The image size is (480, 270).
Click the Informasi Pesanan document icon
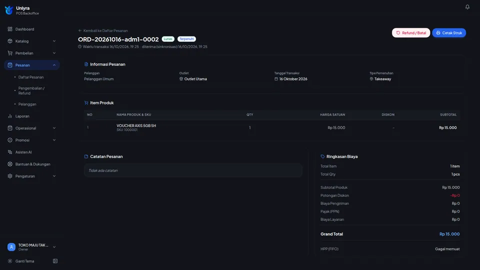86,64
